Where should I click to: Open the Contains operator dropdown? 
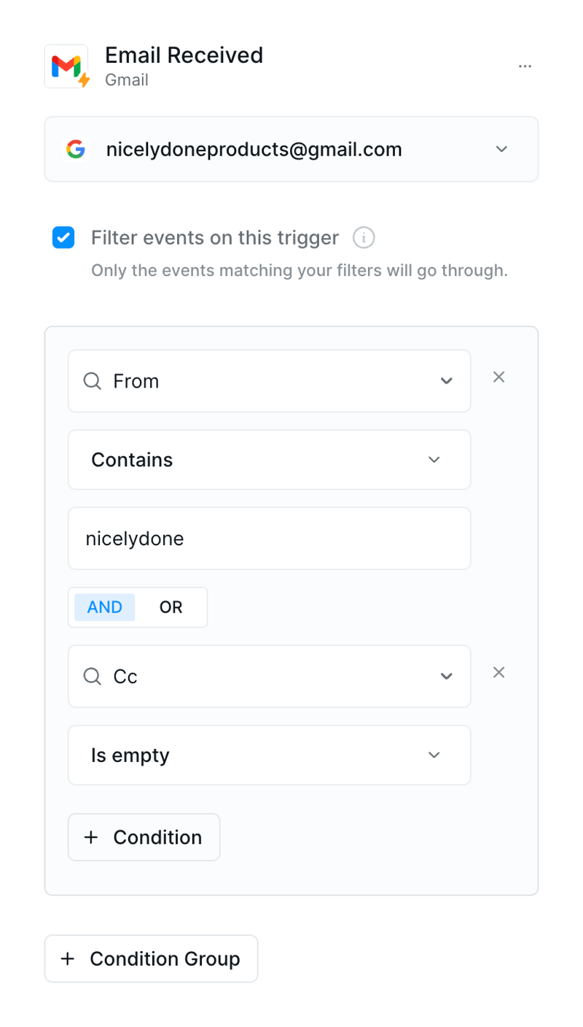point(434,460)
